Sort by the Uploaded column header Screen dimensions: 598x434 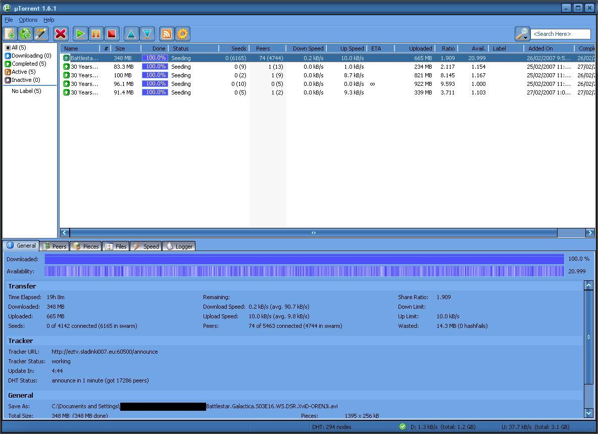tap(415, 49)
